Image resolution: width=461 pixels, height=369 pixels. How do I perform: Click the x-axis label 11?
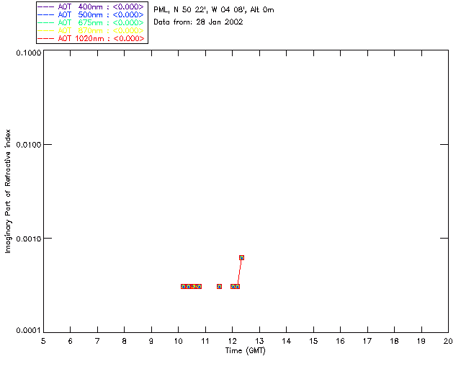tap(205, 341)
